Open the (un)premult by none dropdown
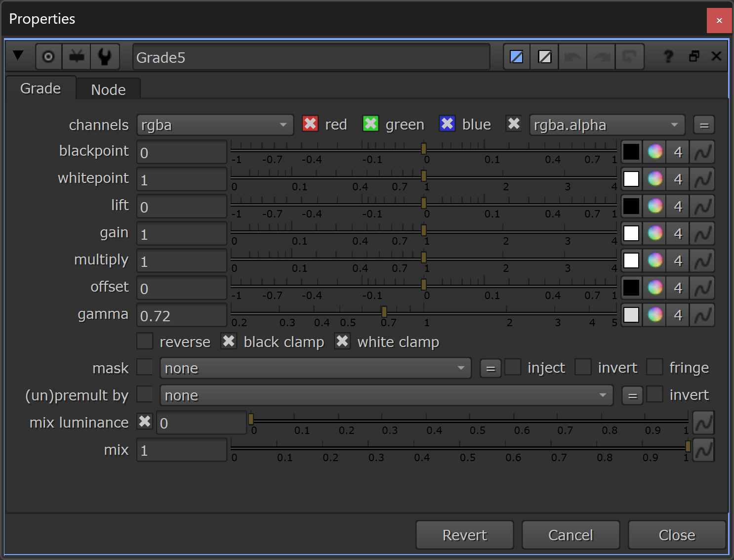 [x=387, y=395]
